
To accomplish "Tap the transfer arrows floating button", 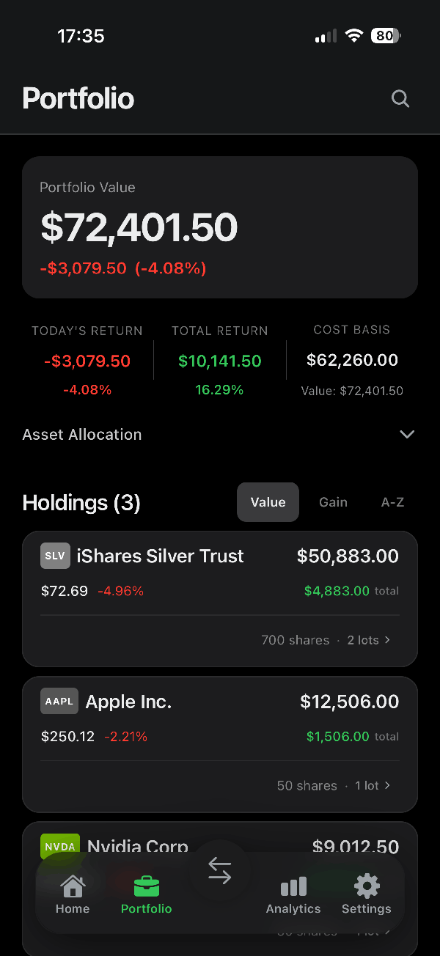I will point(219,869).
